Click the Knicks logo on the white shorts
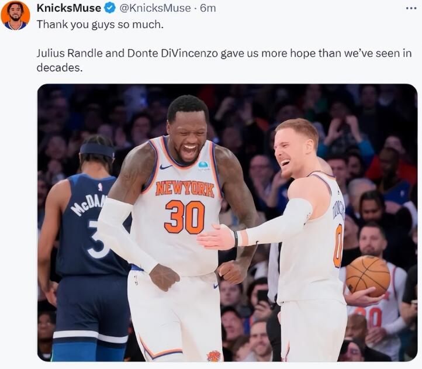 214,356
